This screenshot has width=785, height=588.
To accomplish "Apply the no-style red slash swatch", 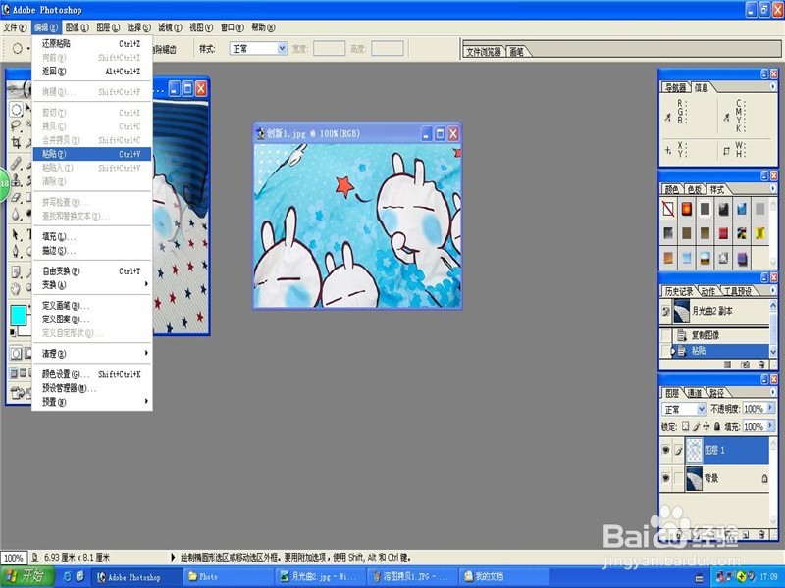I will click(668, 209).
